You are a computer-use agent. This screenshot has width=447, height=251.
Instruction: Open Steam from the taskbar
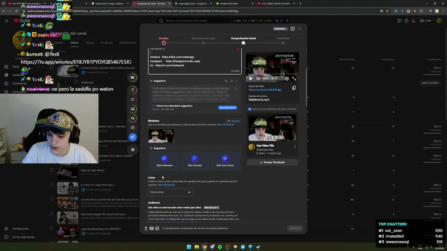point(258,247)
